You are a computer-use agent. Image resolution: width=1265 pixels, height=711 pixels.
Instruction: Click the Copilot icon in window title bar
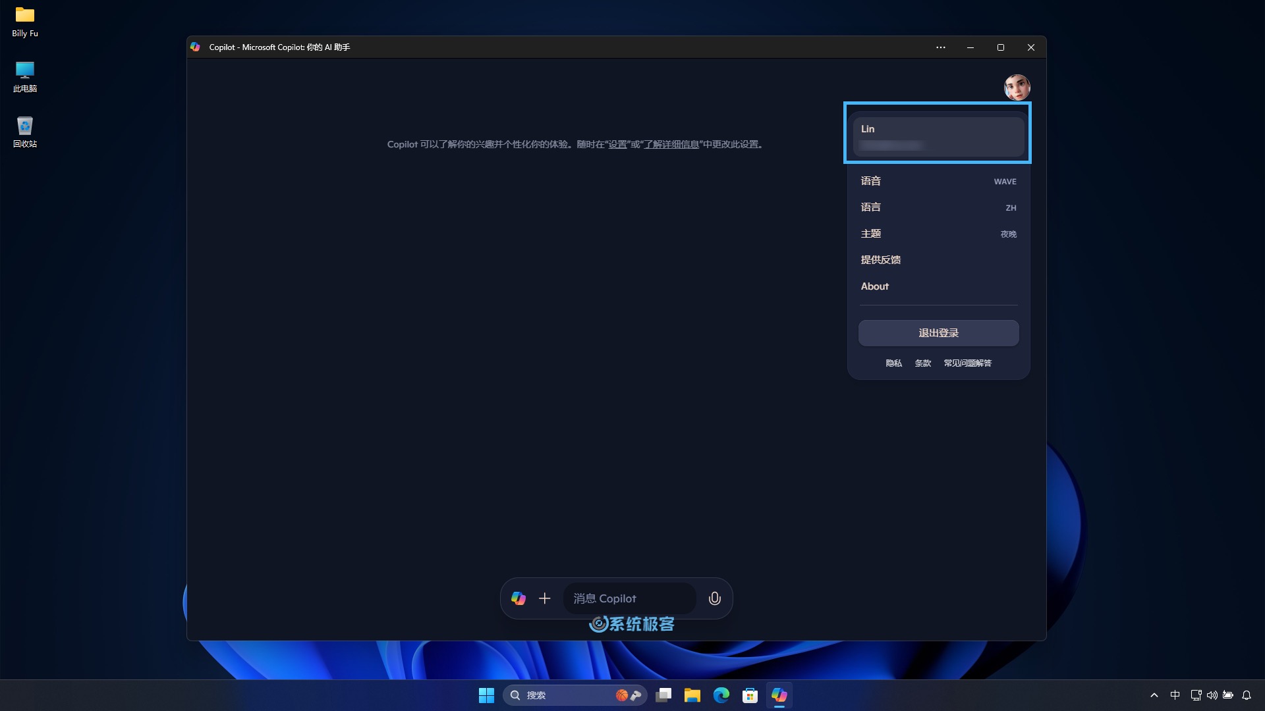195,47
